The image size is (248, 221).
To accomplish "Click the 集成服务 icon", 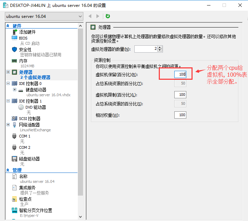I will 14,188.
